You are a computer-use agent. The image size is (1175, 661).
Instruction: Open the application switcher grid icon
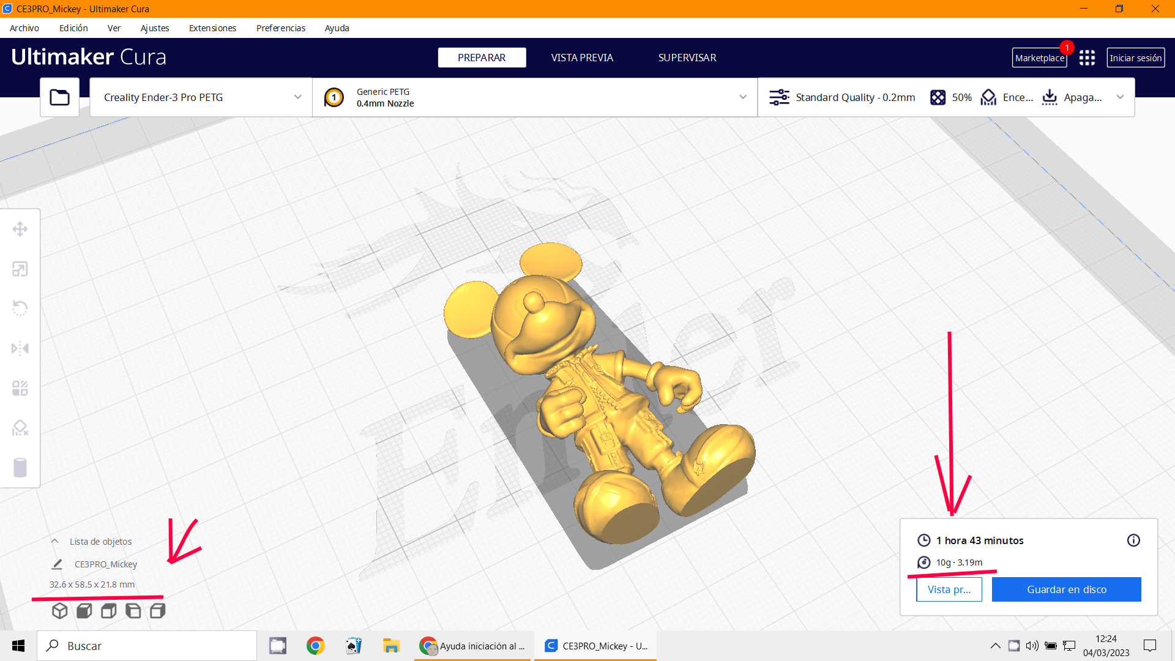pyautogui.click(x=1087, y=58)
